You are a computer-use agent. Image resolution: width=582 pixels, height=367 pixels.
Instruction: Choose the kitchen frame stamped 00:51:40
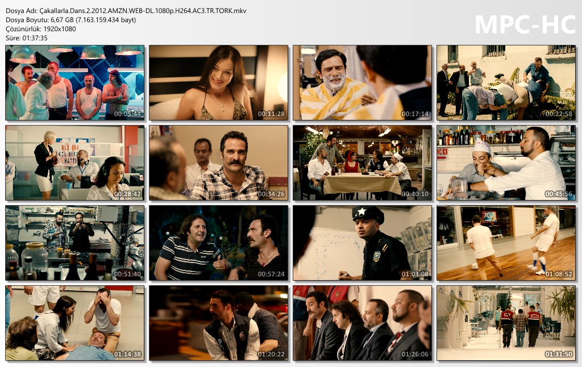(75, 243)
